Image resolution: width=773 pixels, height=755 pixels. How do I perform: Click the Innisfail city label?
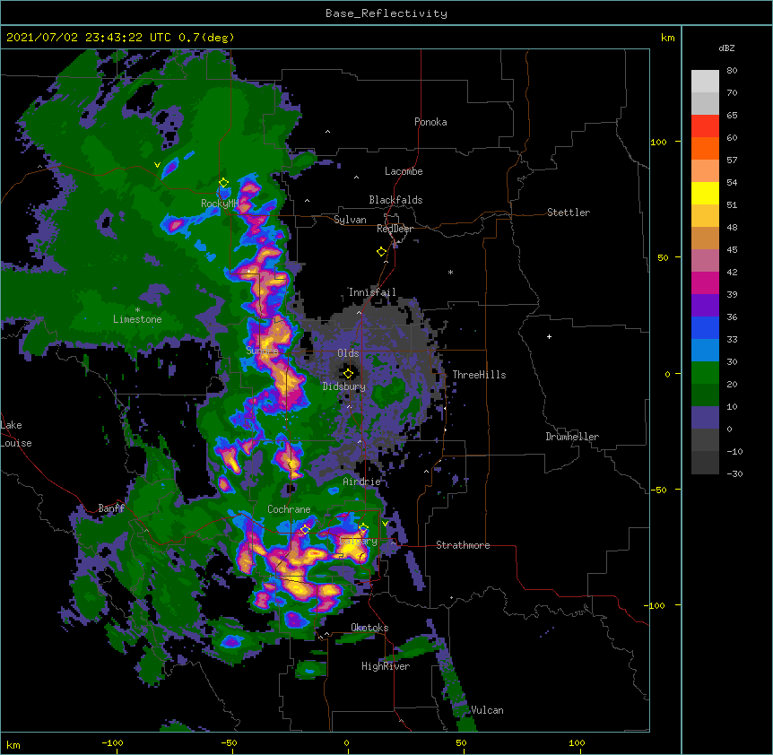pyautogui.click(x=372, y=292)
